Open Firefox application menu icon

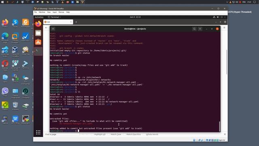pos(224,28)
